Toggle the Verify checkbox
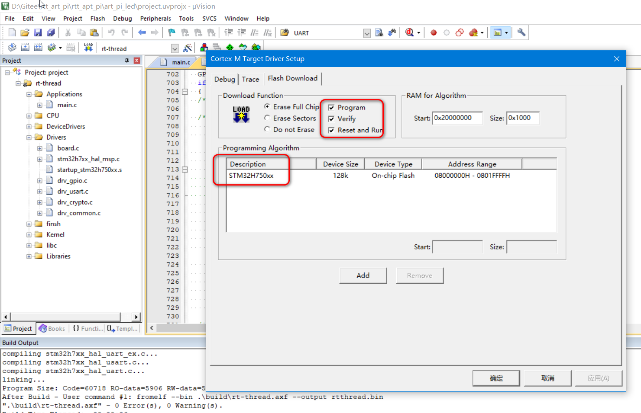641x413 pixels. click(x=331, y=119)
